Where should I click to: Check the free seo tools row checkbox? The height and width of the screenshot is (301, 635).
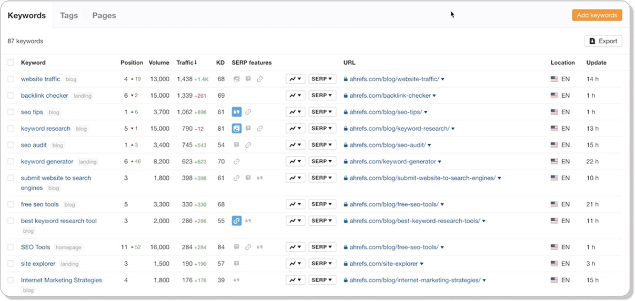click(11, 204)
